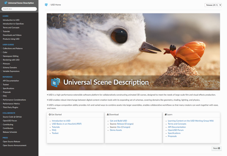Click the power icon beside Get Started
Image resolution: width=227 pixels, height=156 pixels.
(50, 115)
